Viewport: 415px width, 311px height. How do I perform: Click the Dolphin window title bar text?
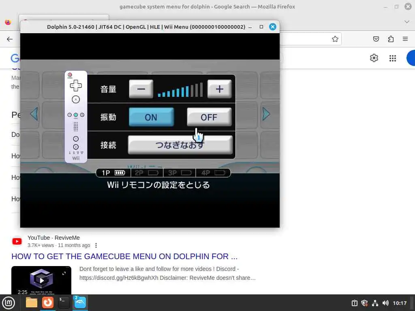click(x=146, y=27)
